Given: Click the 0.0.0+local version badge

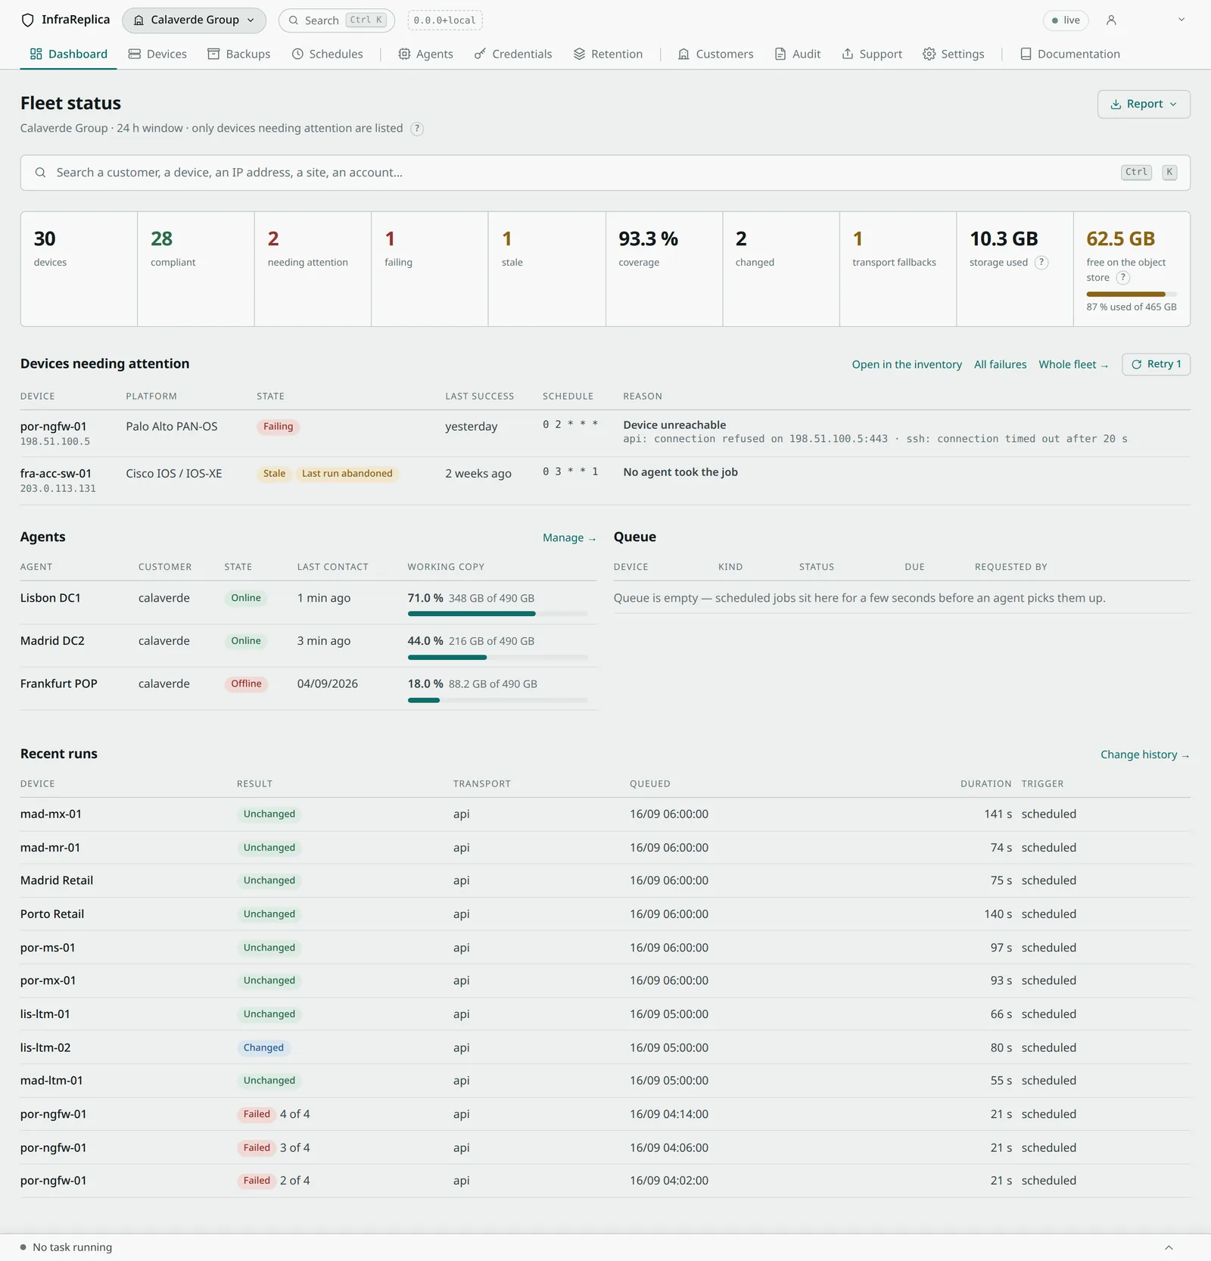Looking at the screenshot, I should click(x=445, y=20).
